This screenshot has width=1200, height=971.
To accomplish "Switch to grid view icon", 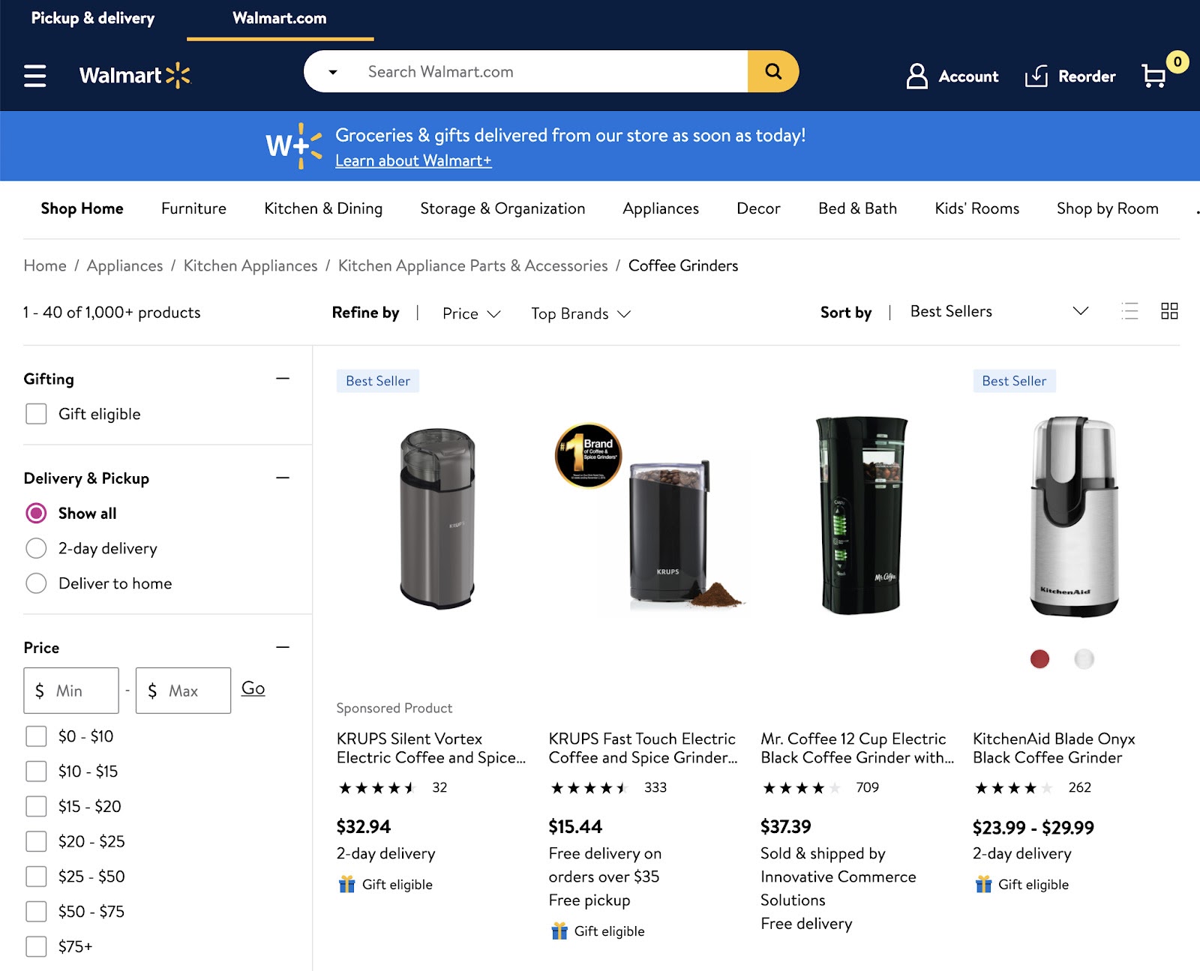I will pyautogui.click(x=1169, y=311).
